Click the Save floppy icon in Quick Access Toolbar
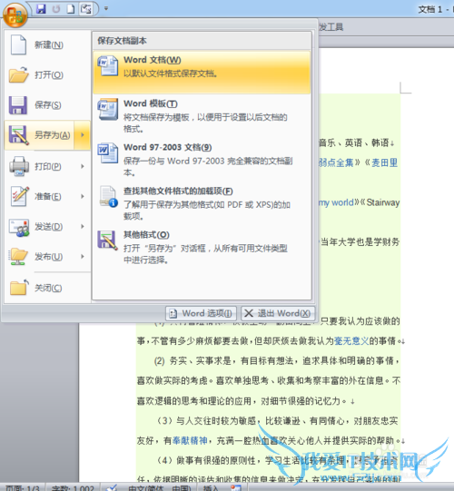The height and width of the screenshot is (491, 454). (x=41, y=9)
